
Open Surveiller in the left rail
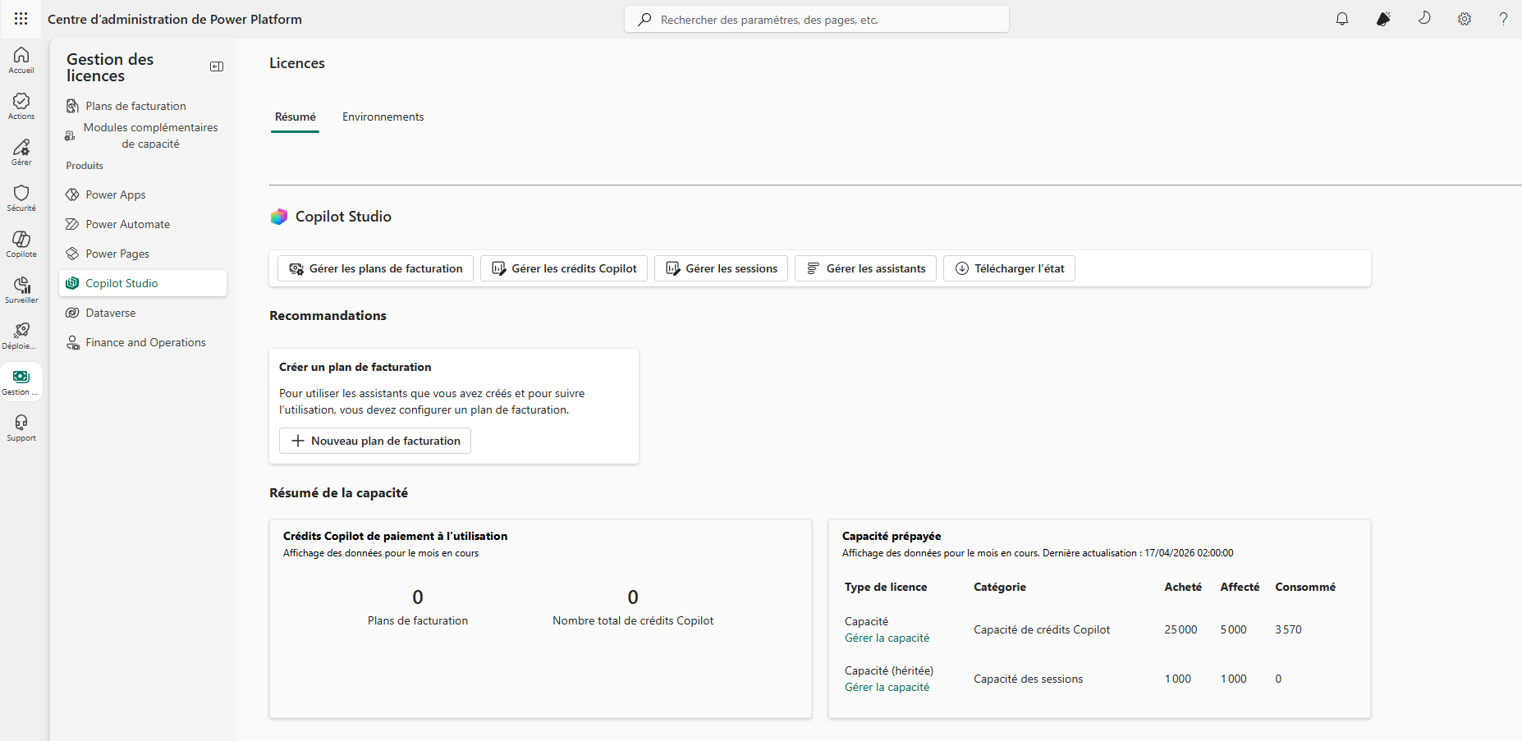pos(21,290)
